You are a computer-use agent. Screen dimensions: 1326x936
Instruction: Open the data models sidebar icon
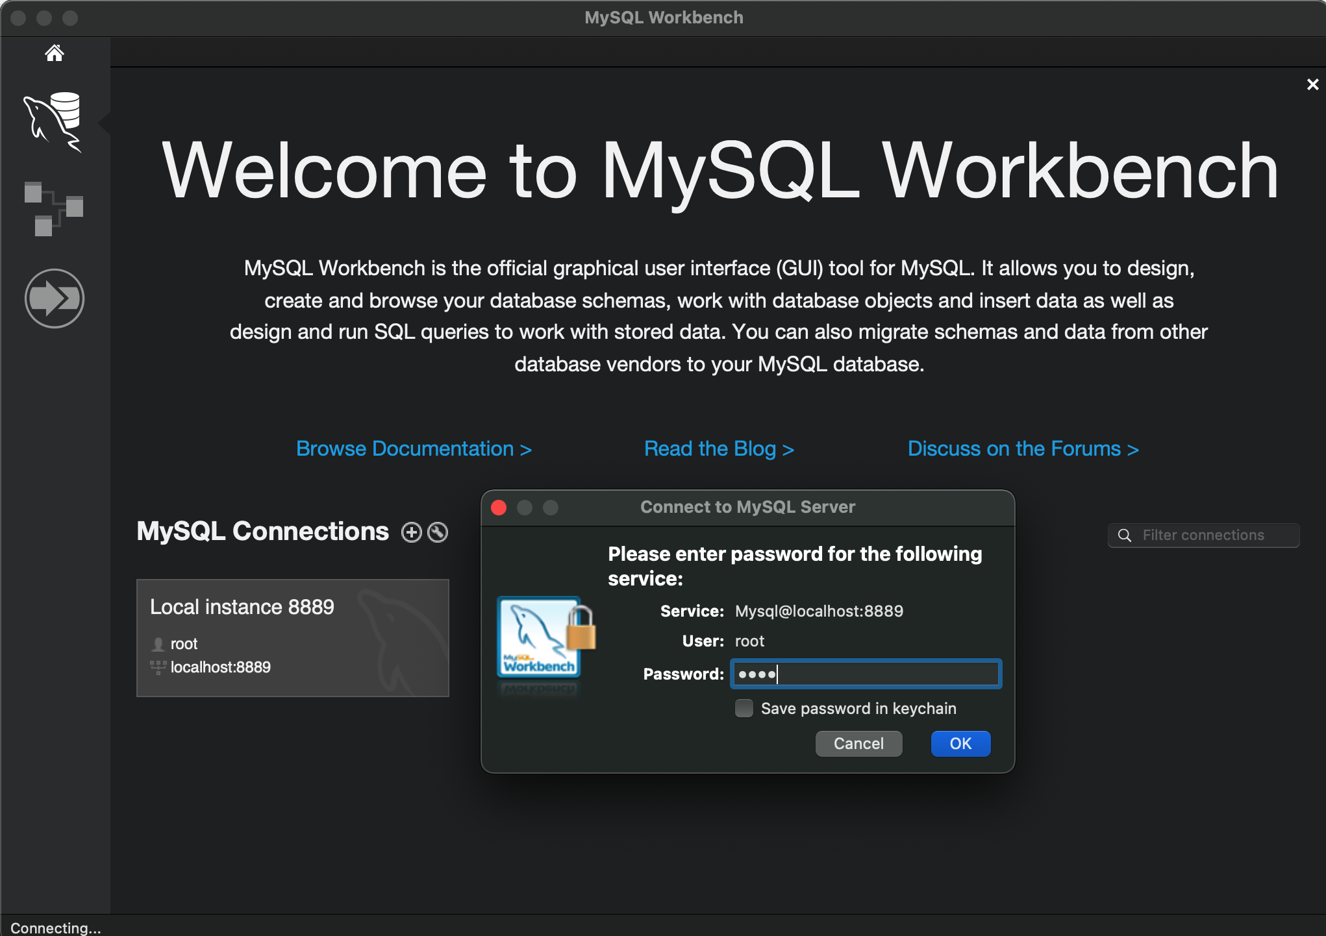(x=54, y=208)
